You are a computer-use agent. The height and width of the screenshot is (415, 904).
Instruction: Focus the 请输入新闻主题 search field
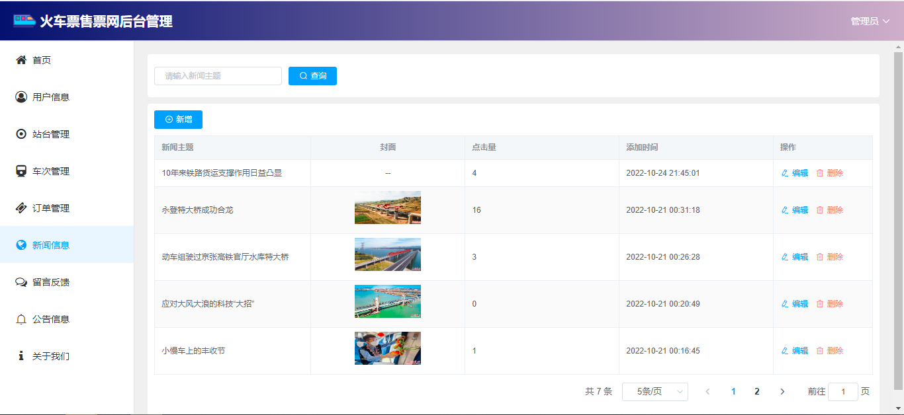(218, 76)
